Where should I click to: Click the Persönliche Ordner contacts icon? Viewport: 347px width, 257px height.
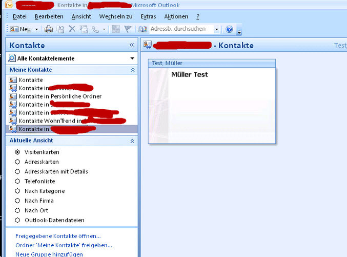[13, 96]
